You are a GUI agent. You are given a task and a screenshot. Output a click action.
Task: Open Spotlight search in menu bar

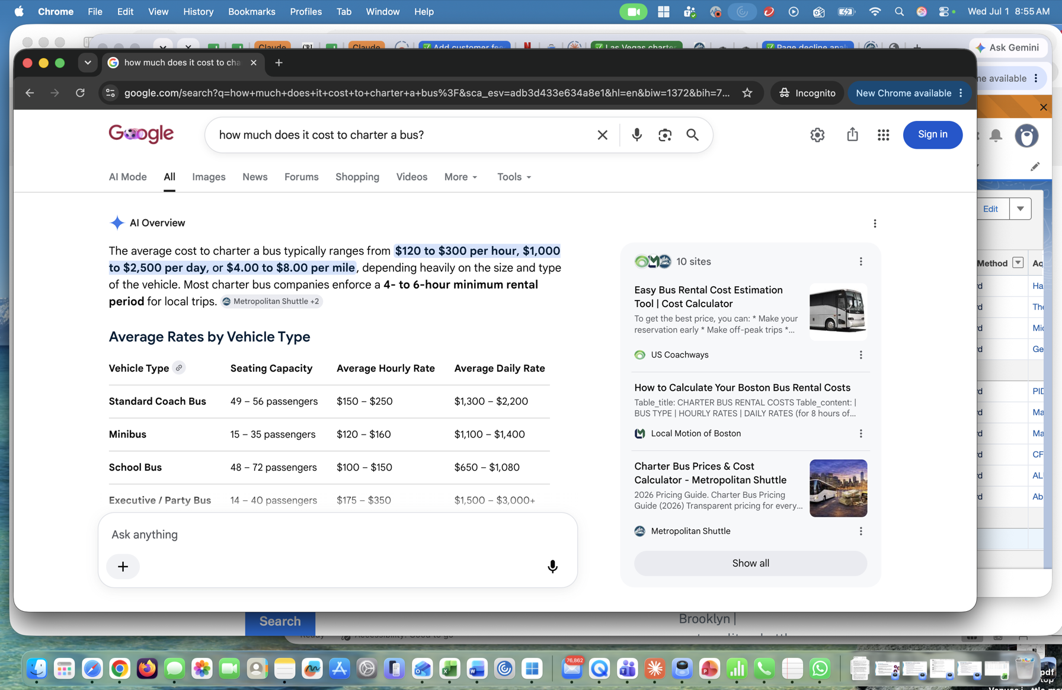click(898, 11)
